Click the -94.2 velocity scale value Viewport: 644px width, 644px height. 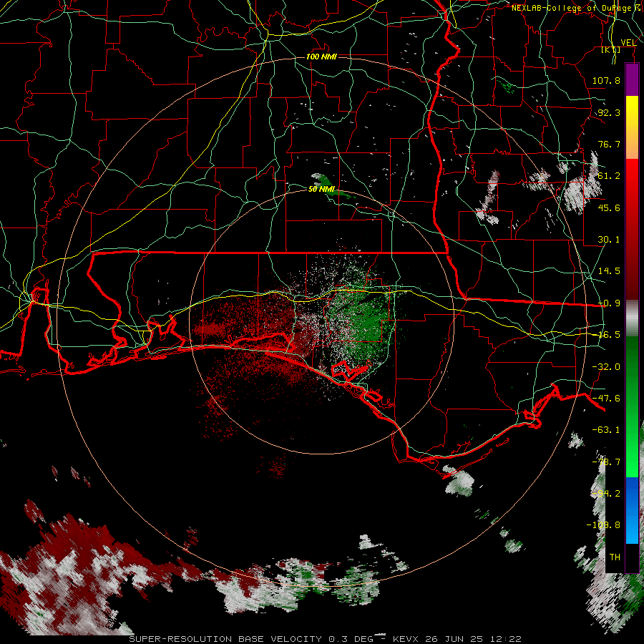point(606,493)
